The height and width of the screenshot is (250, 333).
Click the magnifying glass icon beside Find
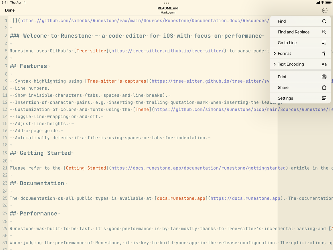(x=324, y=21)
